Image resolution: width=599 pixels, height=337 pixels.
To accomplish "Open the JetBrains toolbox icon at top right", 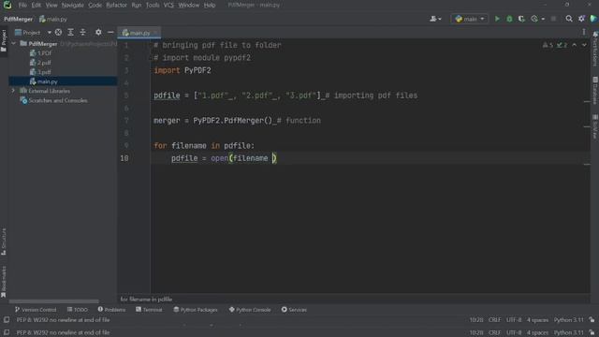I will pyautogui.click(x=593, y=19).
